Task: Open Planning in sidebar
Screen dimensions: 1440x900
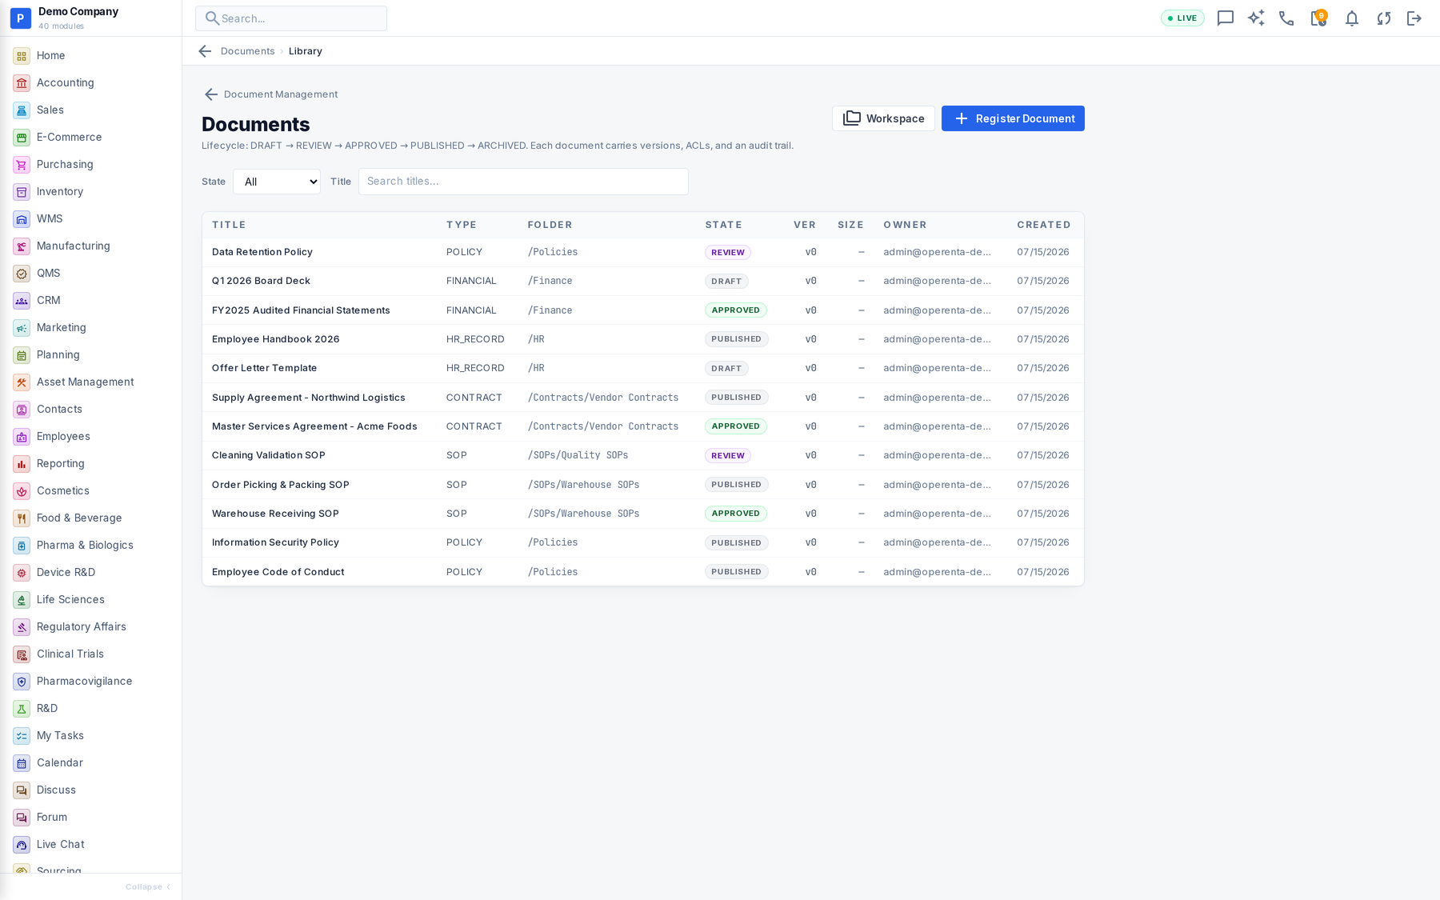Action: point(58,354)
